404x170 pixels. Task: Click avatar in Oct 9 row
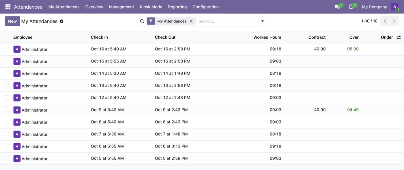tap(17, 110)
